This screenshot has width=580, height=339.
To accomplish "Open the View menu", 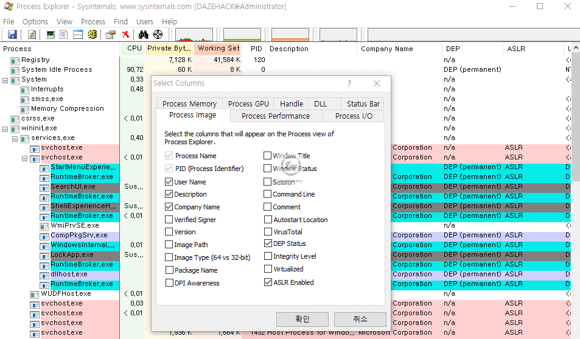I will coord(65,21).
